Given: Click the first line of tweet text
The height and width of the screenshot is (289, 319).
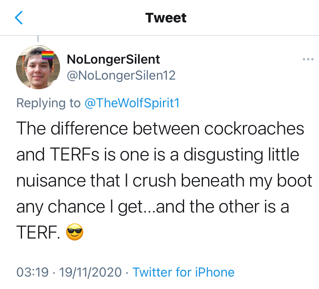Looking at the screenshot, I should (160, 128).
